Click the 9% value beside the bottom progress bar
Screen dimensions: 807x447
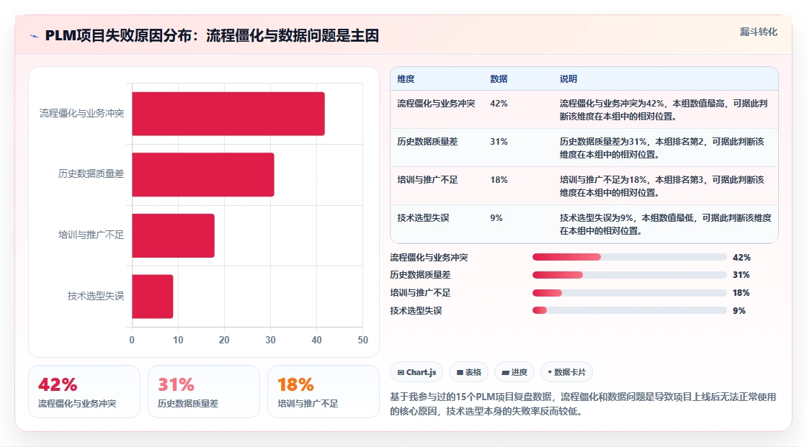coord(739,311)
